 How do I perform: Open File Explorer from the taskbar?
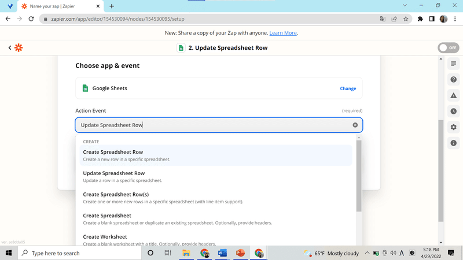pyautogui.click(x=186, y=253)
